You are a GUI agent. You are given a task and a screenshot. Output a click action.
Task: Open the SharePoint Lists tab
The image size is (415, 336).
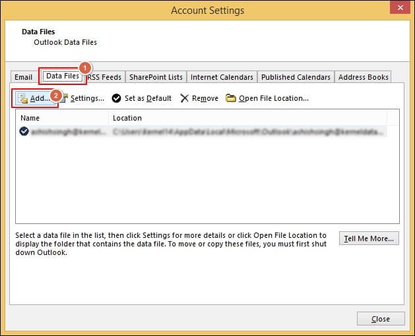156,77
